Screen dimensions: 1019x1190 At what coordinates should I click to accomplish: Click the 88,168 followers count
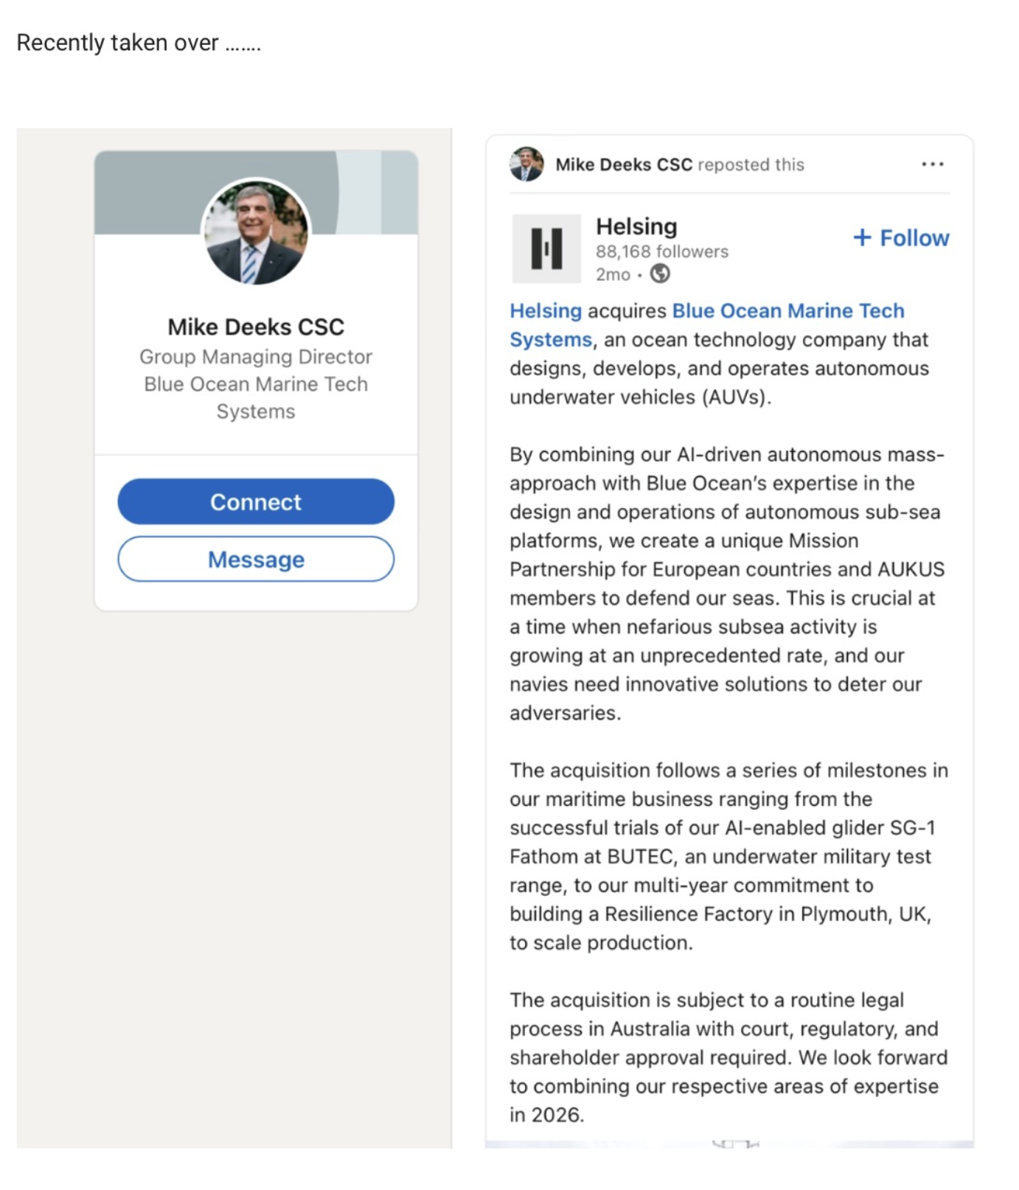point(661,251)
